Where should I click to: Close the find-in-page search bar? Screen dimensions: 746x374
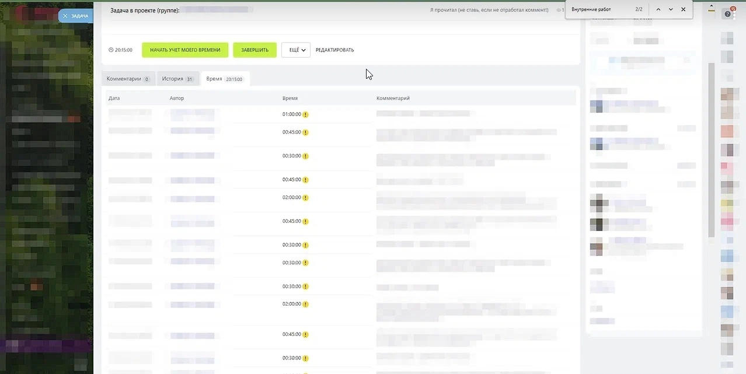click(x=684, y=9)
